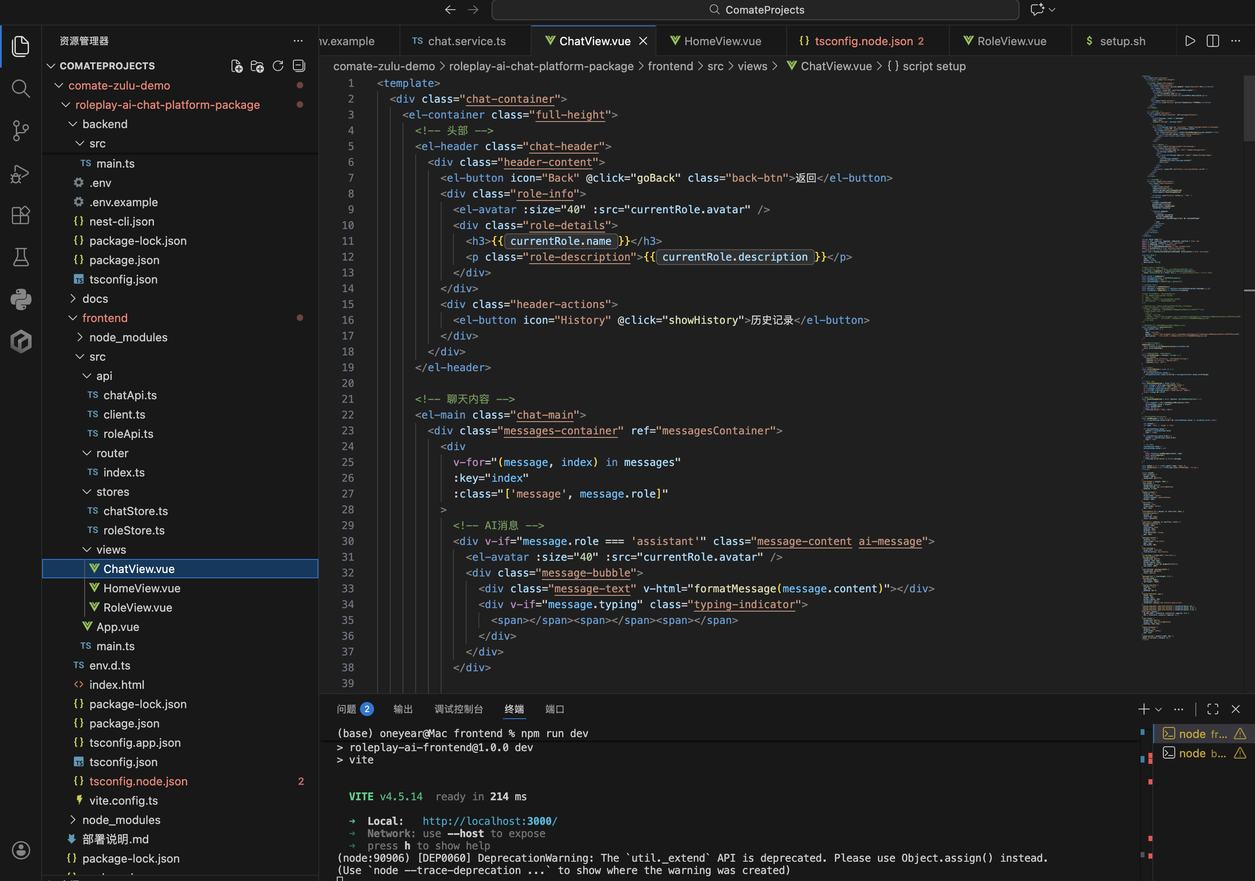Collapse all folders in explorer
The width and height of the screenshot is (1255, 881).
[299, 66]
